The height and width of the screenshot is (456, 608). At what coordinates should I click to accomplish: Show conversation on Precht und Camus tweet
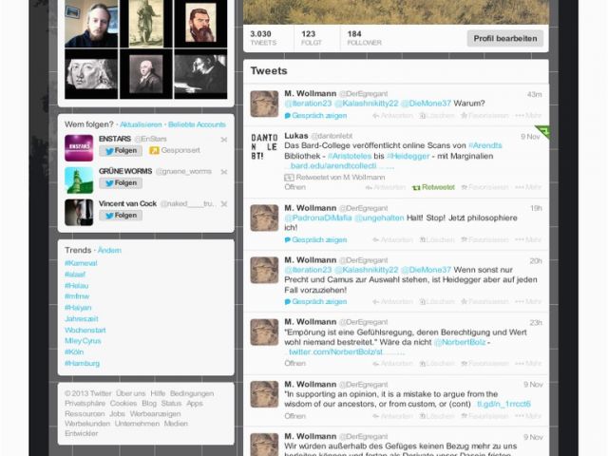(315, 302)
